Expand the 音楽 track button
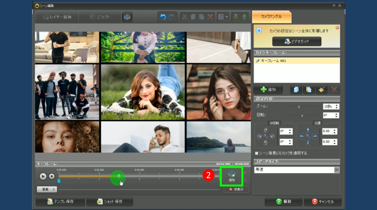The height and width of the screenshot is (210, 377). (x=47, y=189)
